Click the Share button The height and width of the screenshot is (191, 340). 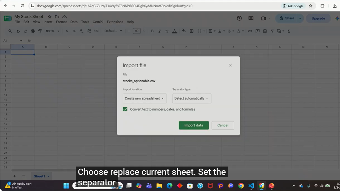click(x=287, y=18)
